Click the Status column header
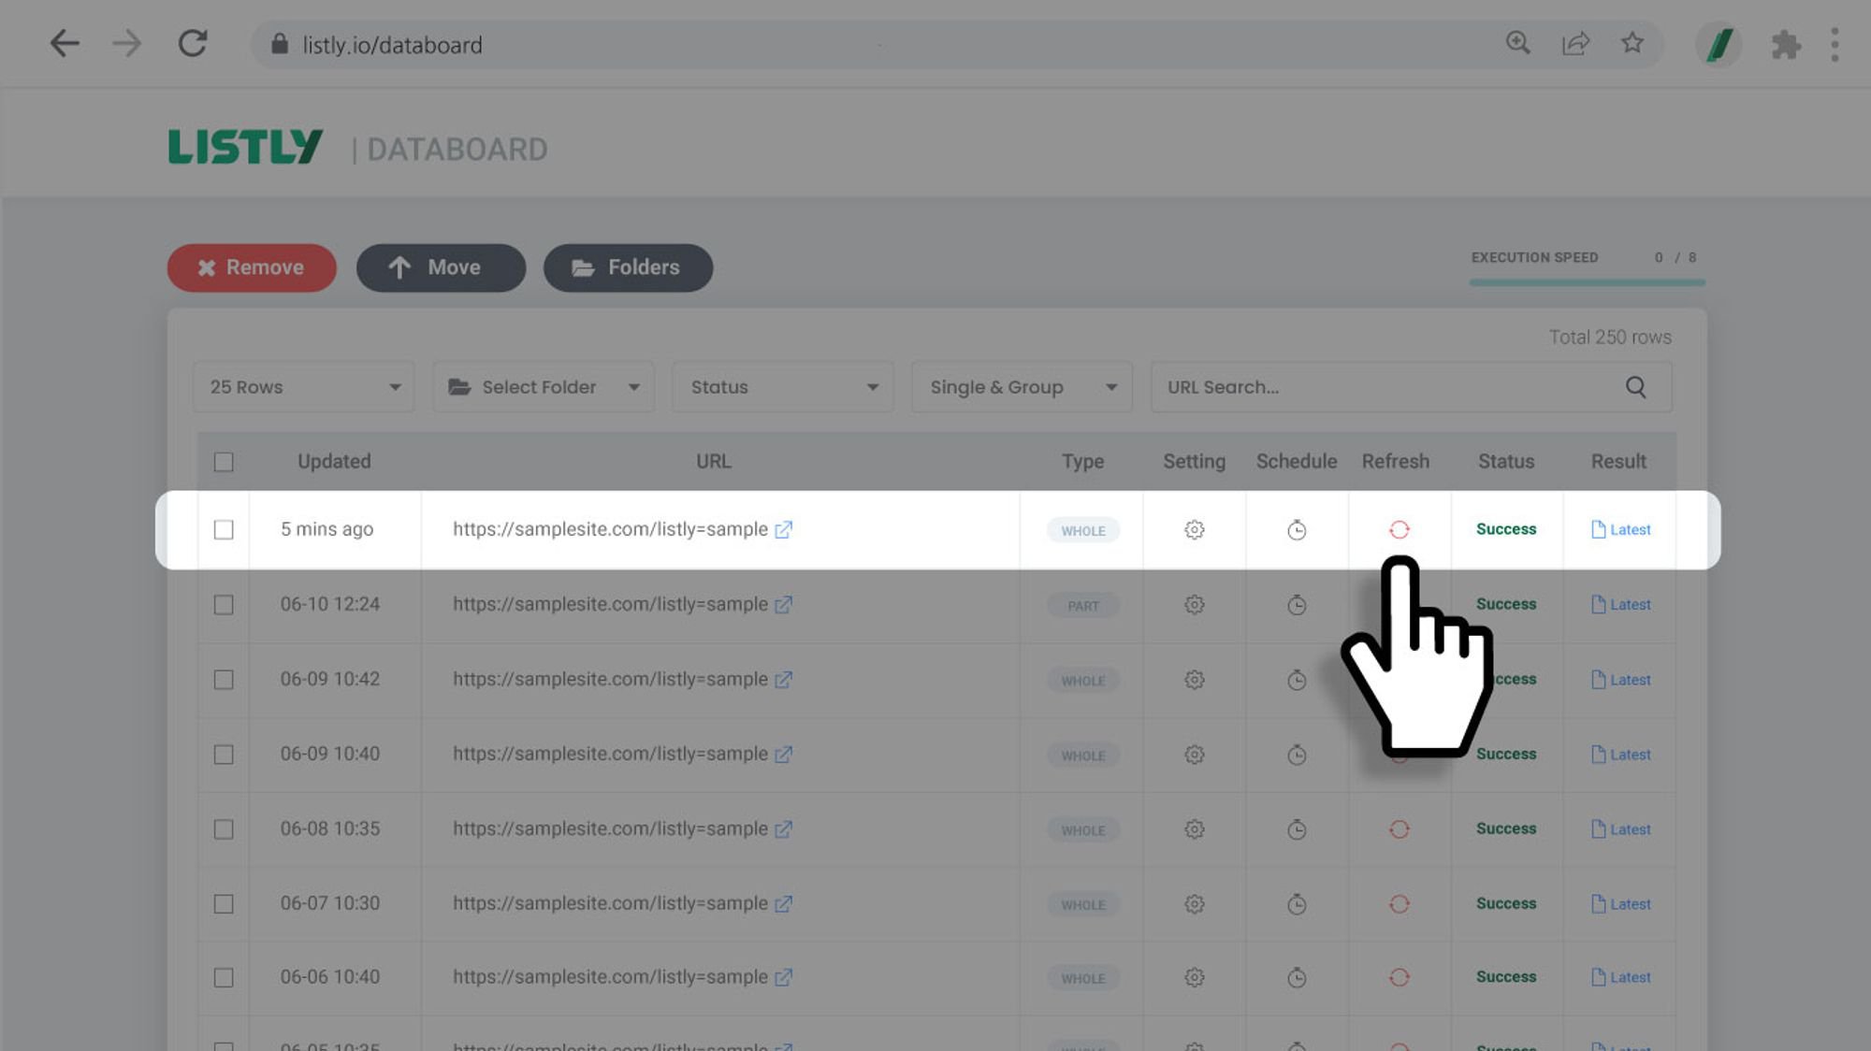Viewport: 1871px width, 1051px height. (1505, 461)
